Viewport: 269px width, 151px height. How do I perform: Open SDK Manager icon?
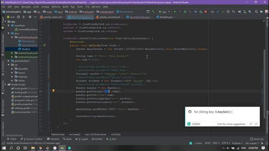[x=250, y=12]
